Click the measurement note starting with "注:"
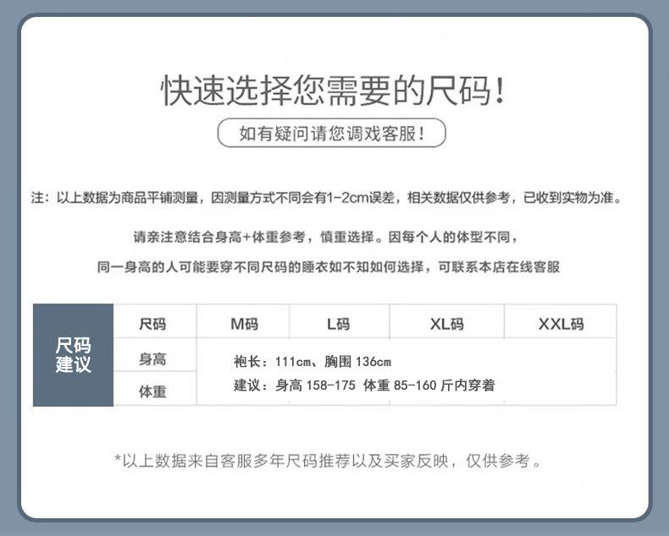The width and height of the screenshot is (669, 536). tap(327, 199)
